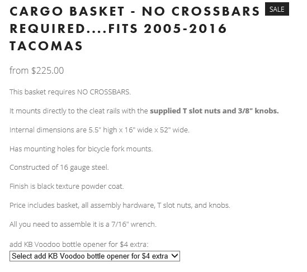Click 'FITS 2005-2016' in the title

tap(168, 28)
